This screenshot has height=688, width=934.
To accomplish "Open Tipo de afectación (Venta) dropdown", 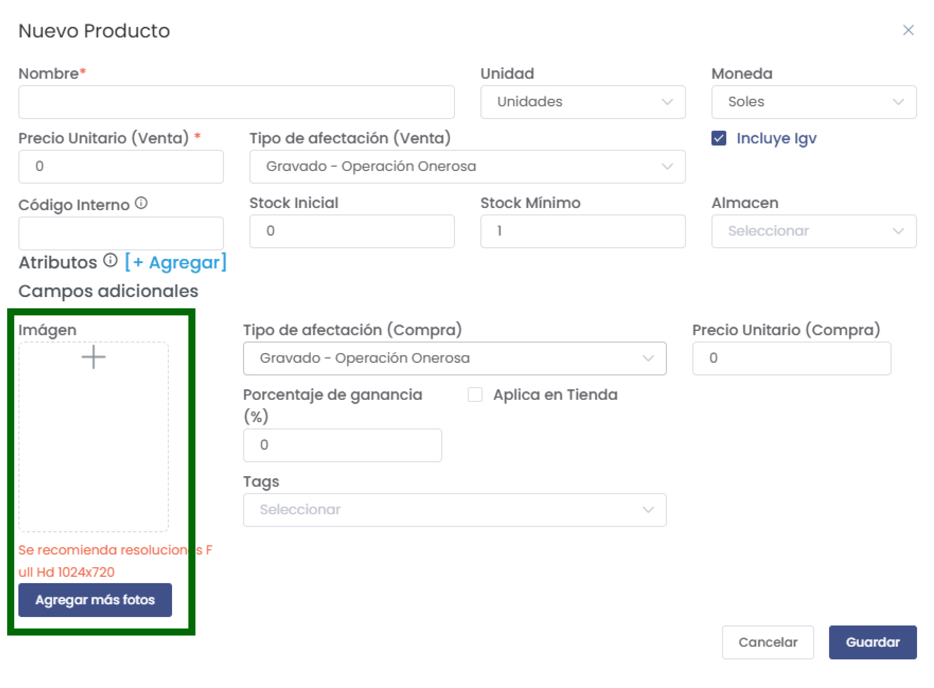I will (467, 167).
